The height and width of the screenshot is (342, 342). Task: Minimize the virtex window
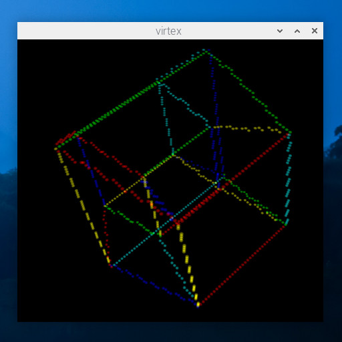[x=280, y=31]
